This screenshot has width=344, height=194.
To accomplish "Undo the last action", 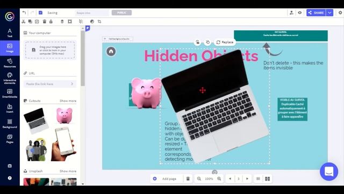I will tap(24, 13).
